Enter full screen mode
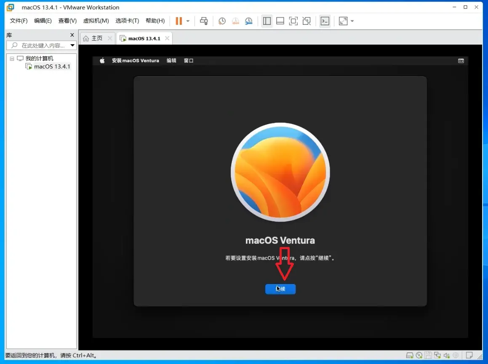Image resolution: width=488 pixels, height=364 pixels. click(x=293, y=21)
